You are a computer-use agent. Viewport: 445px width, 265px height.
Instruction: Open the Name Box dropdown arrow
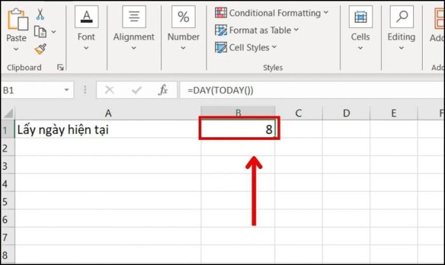point(67,90)
